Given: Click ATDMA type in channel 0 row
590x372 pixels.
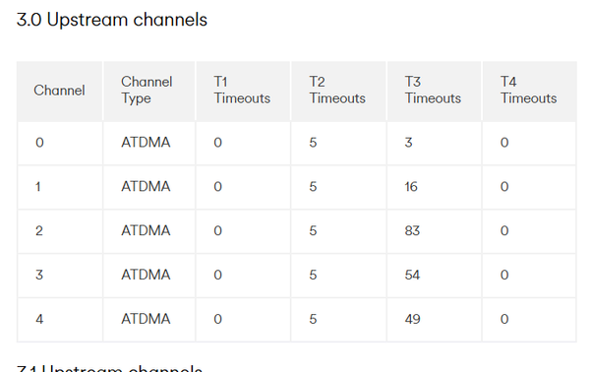Looking at the screenshot, I should click(146, 143).
